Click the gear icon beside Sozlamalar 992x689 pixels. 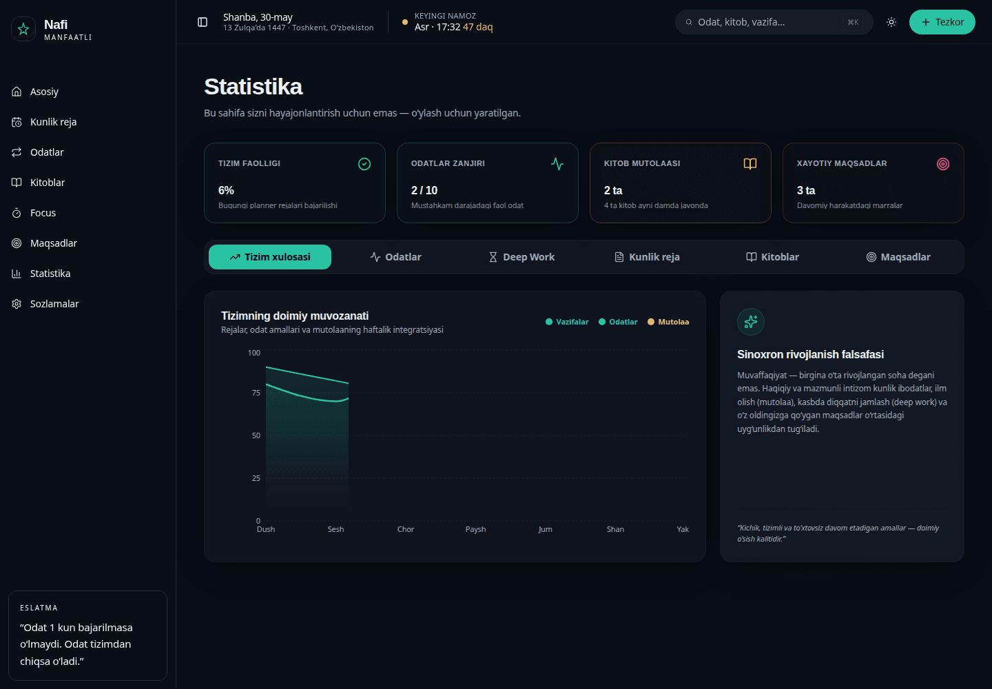click(17, 304)
